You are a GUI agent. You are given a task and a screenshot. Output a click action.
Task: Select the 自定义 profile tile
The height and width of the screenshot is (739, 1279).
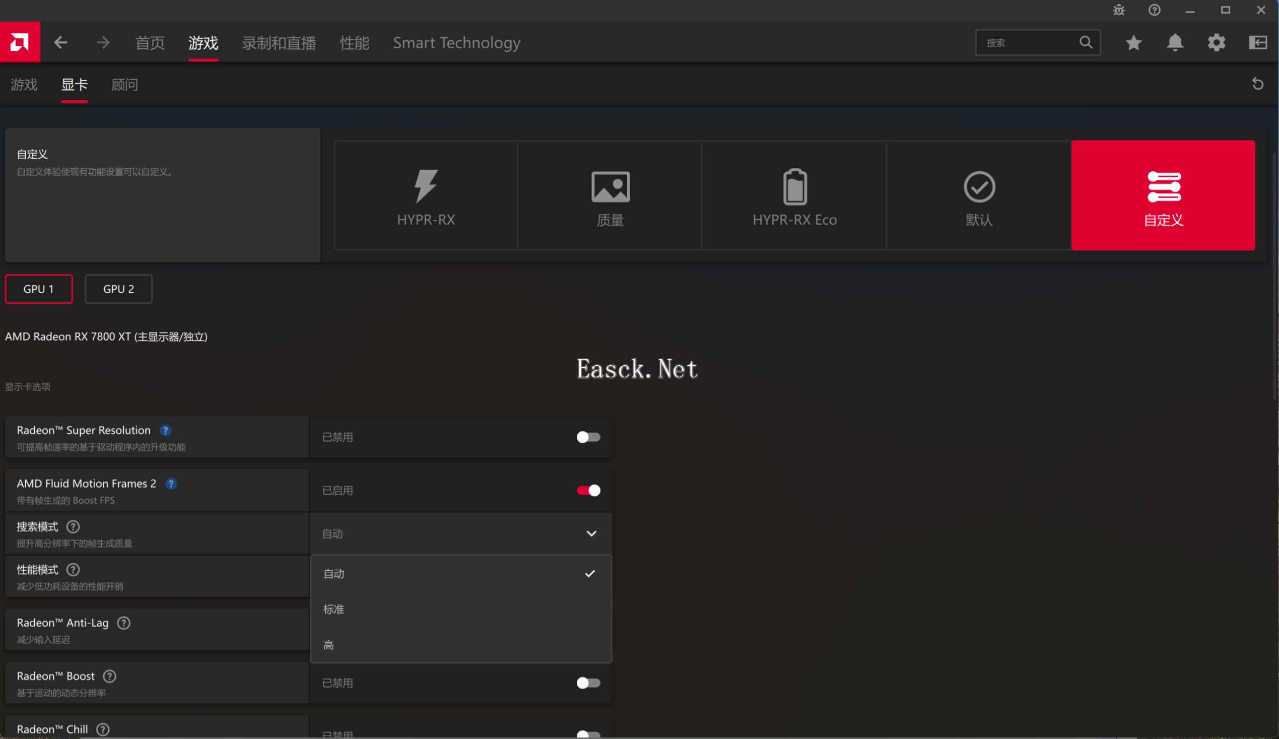pyautogui.click(x=1163, y=195)
